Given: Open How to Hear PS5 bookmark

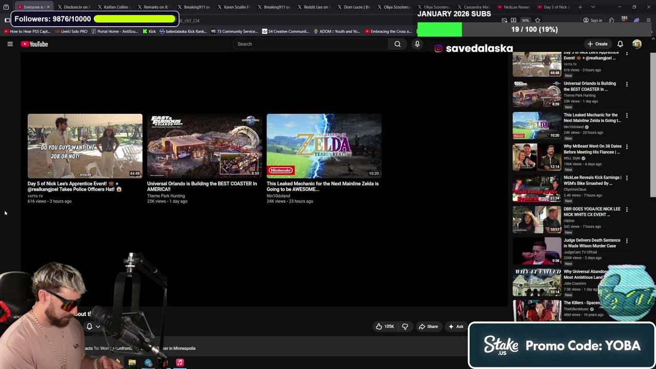Looking at the screenshot, I should 27,31.
